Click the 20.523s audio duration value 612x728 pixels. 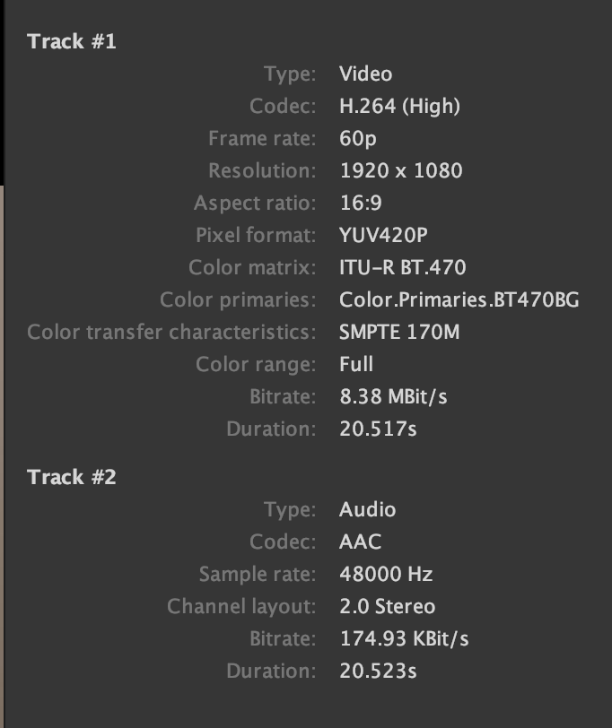[378, 671]
